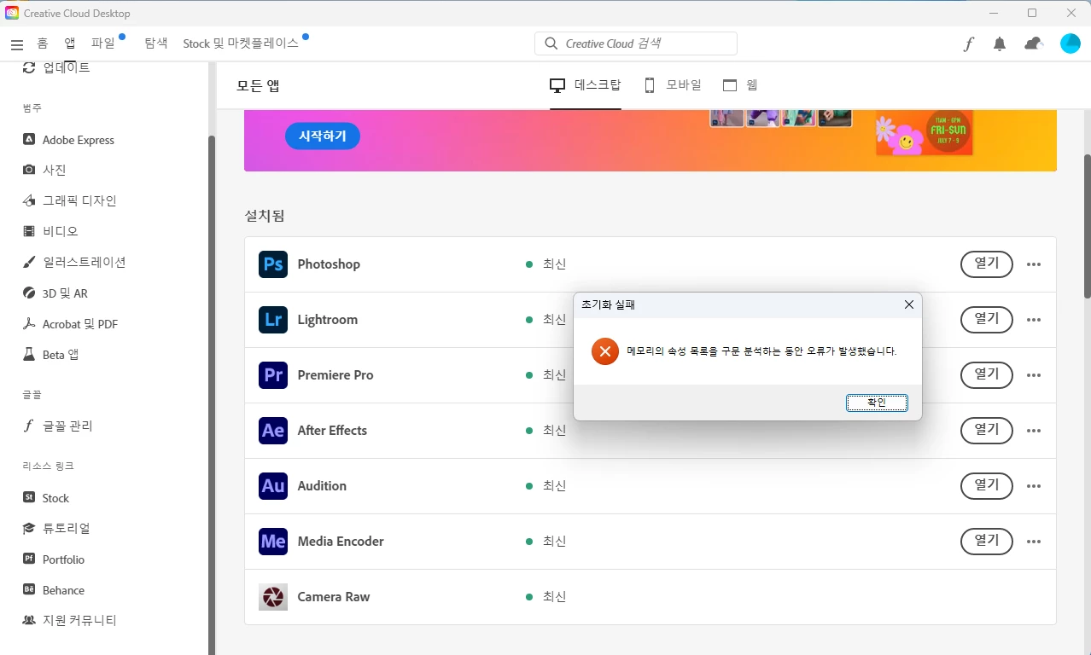Go to the 탐색 menu item

click(x=156, y=43)
